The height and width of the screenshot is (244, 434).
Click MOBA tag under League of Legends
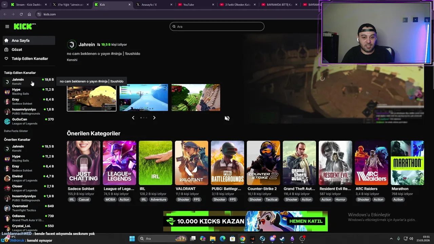point(110,200)
